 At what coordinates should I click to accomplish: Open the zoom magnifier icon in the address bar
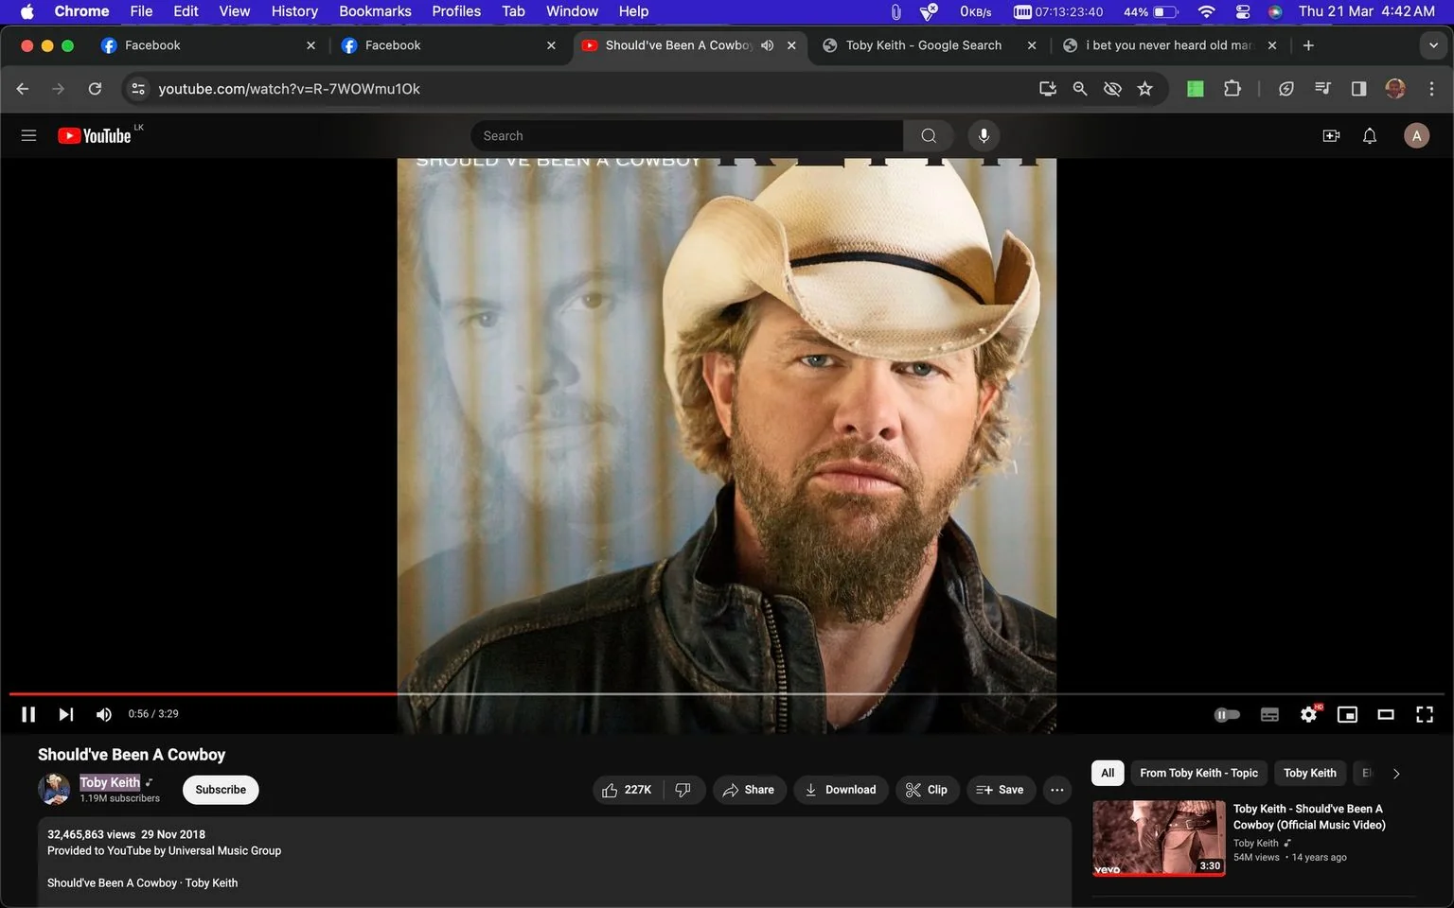coord(1080,89)
